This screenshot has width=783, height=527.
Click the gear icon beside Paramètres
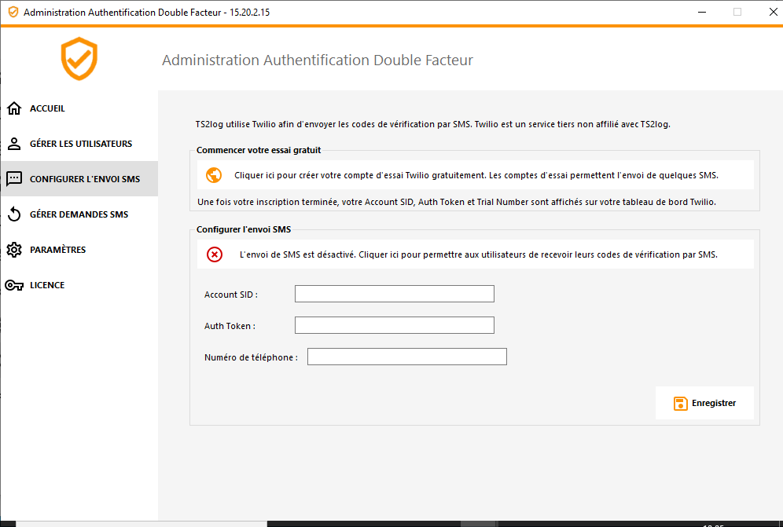coord(14,250)
